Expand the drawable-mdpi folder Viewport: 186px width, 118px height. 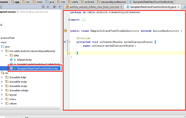pyautogui.click(x=2, y=82)
